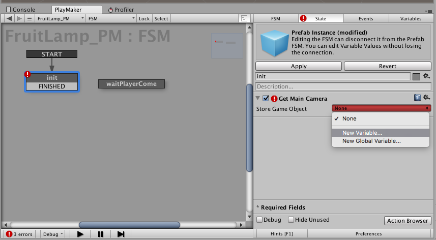Viewport: 436px width, 240px height.
Task: Open the FSM inspector tab
Action: click(276, 19)
